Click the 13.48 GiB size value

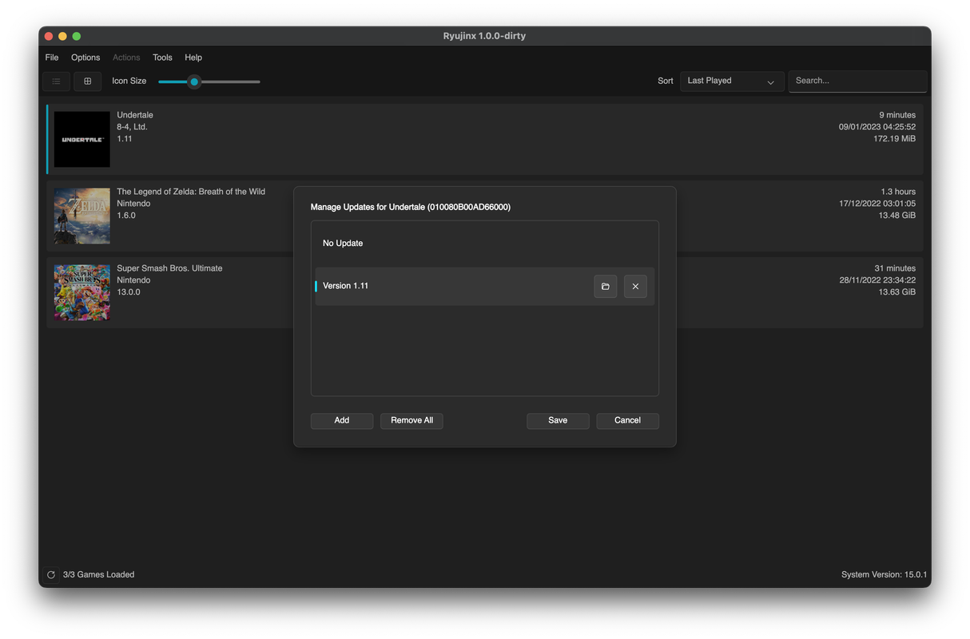pyautogui.click(x=896, y=216)
